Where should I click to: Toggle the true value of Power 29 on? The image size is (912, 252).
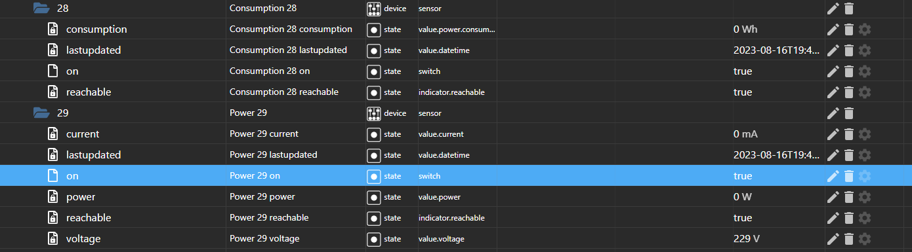(x=743, y=176)
